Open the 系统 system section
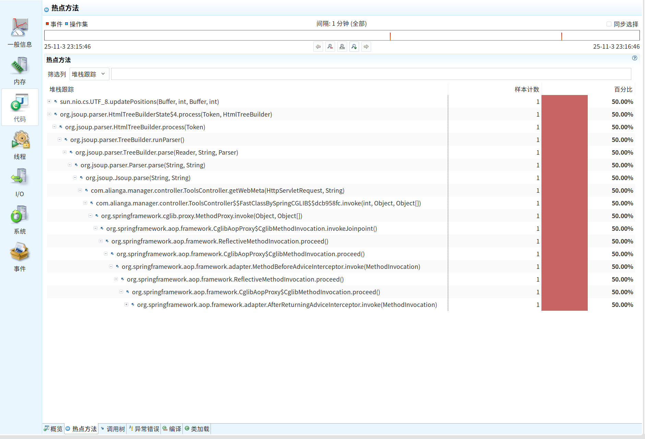 pos(20,220)
